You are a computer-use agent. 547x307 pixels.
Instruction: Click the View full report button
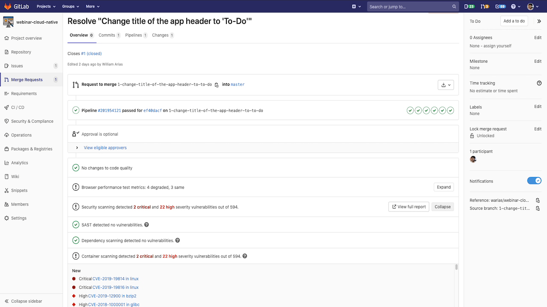[x=409, y=207]
